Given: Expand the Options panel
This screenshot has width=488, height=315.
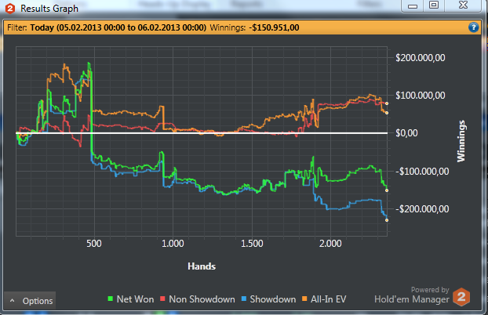Looking at the screenshot, I should tap(30, 300).
